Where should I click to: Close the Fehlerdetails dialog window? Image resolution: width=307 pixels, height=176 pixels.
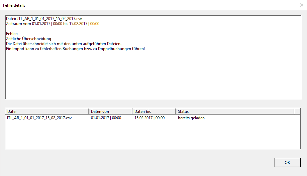[300, 5]
